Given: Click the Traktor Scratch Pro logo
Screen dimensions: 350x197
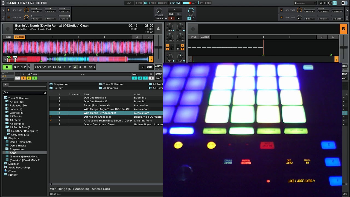Looking at the screenshot, I should point(25,3).
